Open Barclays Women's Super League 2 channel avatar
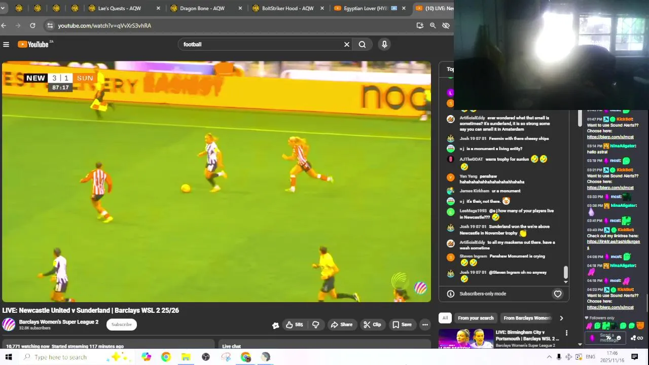The height and width of the screenshot is (365, 649). [x=9, y=324]
